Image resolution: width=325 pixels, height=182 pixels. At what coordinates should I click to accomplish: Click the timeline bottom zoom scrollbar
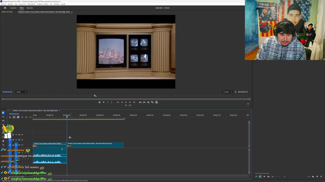16,177
